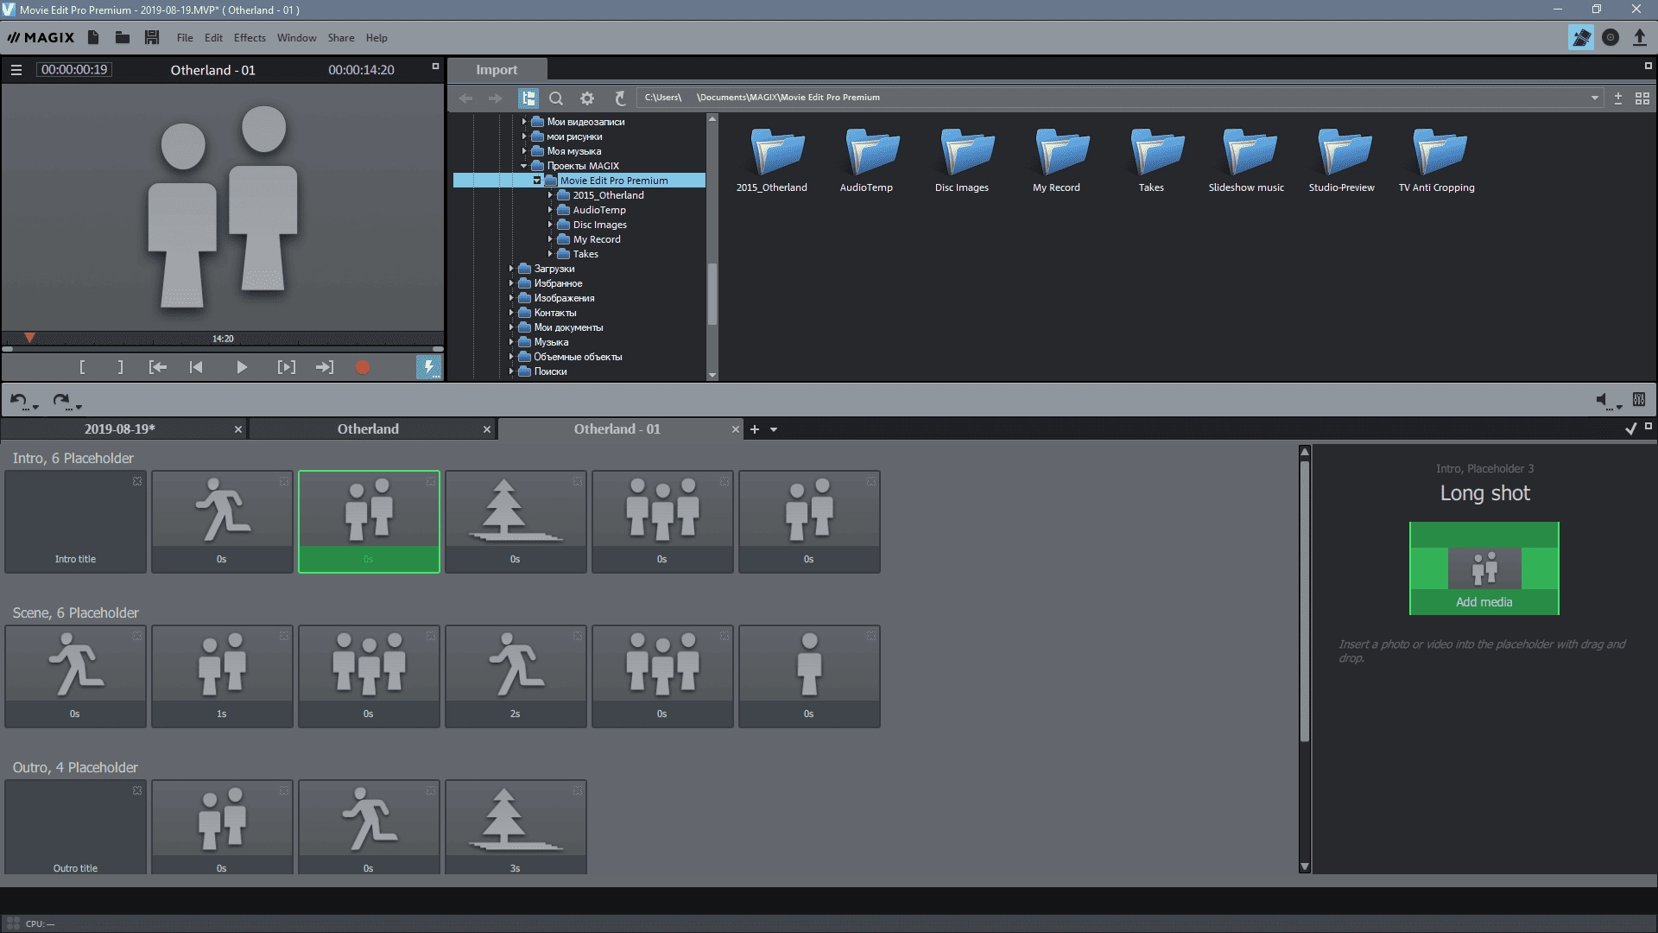Apply template with the checkmark icon
Image resolution: width=1658 pixels, height=933 pixels.
1630,428
